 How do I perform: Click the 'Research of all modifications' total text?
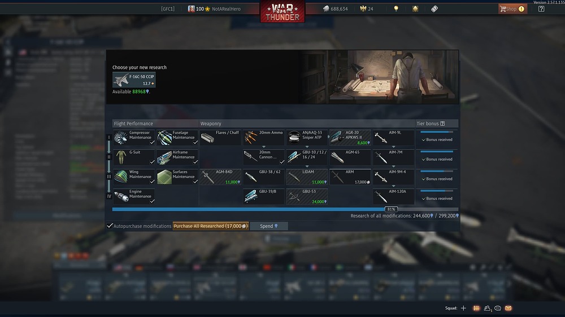tap(405, 216)
